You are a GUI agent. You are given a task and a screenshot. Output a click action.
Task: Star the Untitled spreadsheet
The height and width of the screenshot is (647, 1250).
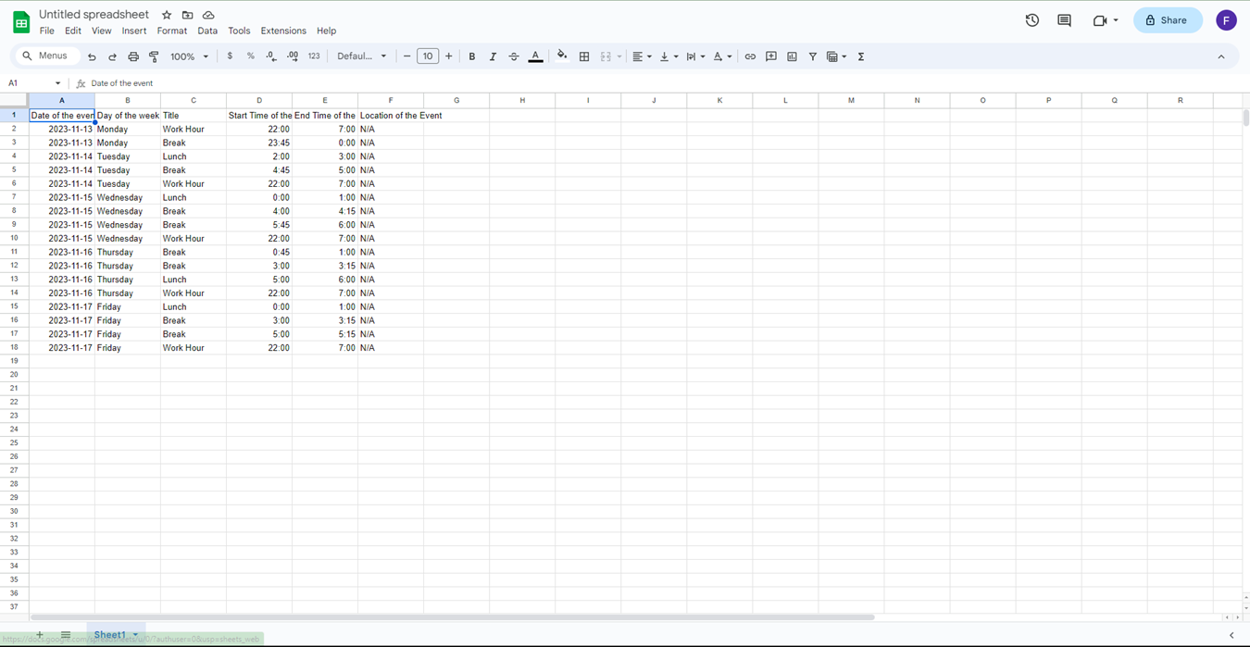167,15
